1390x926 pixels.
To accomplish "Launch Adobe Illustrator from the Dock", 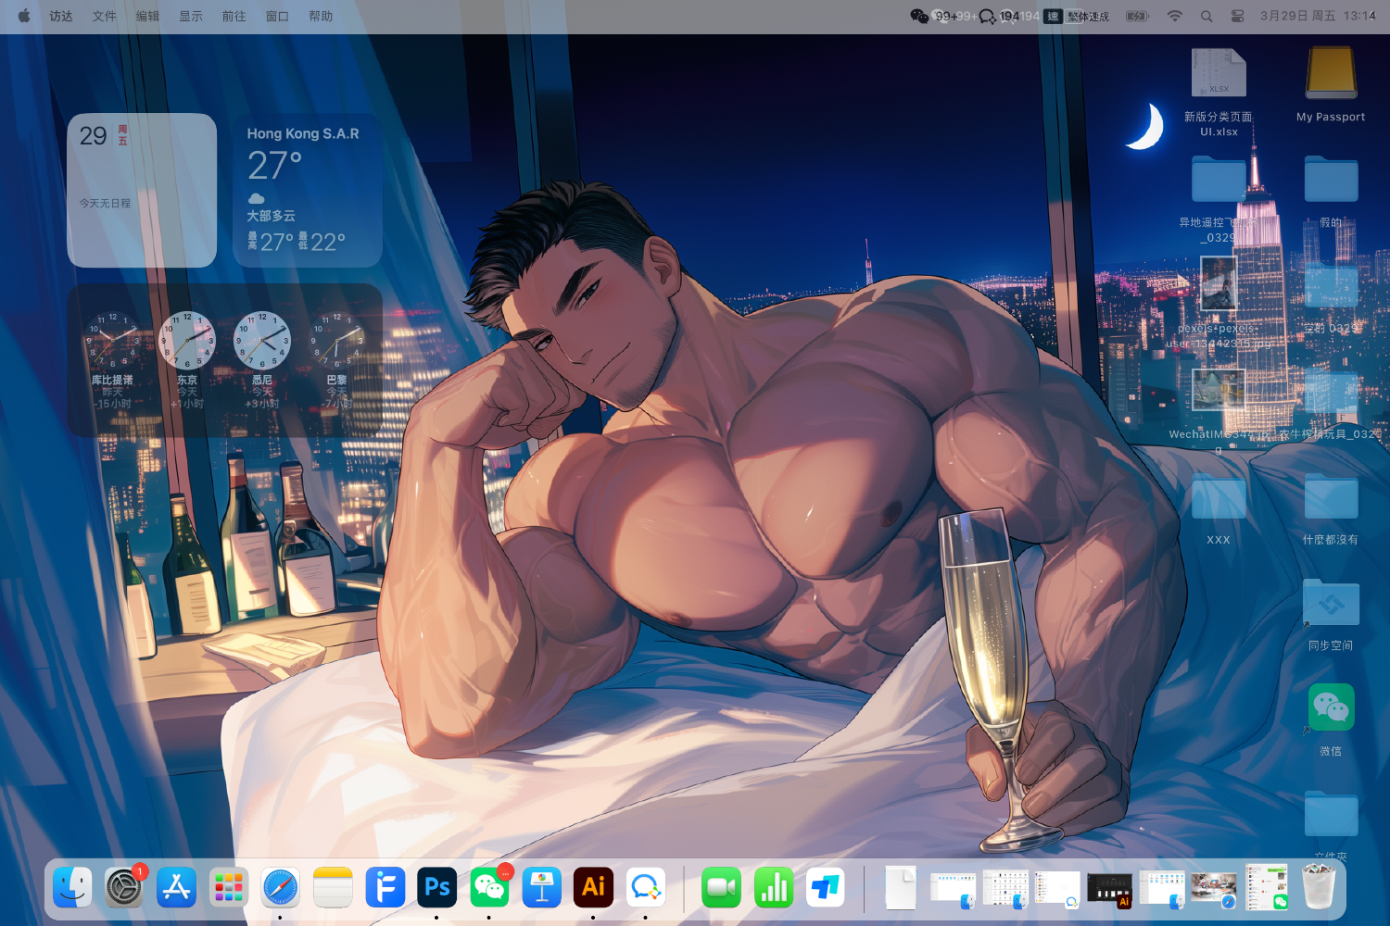I will [593, 887].
